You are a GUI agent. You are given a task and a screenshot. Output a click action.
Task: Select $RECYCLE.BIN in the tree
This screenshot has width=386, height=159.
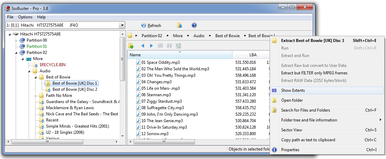tap(53, 65)
